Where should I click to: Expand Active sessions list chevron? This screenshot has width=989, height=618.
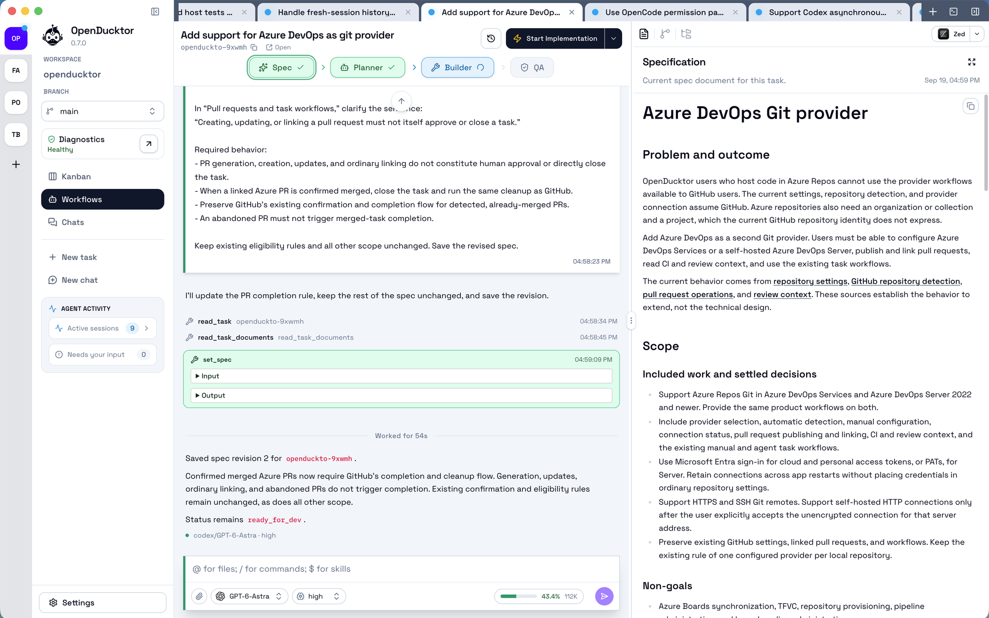point(146,328)
